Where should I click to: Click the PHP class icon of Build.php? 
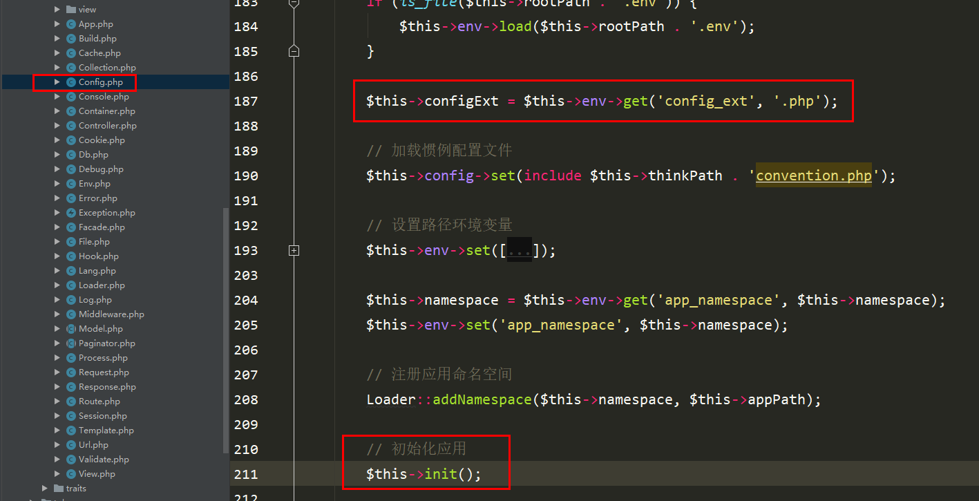pos(71,39)
